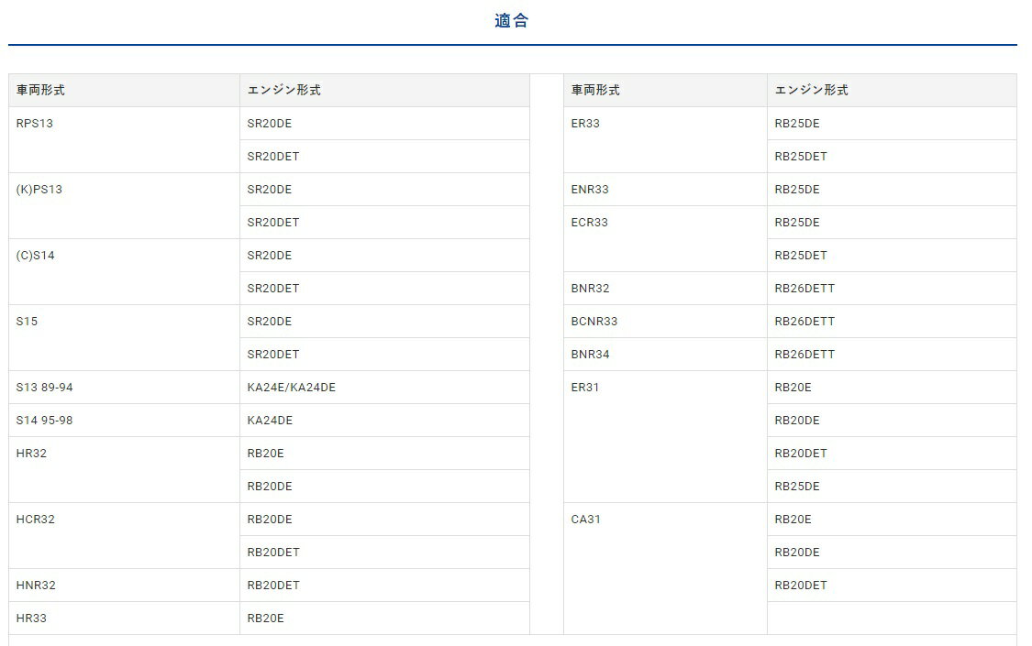Click the left 車両形式 column header
Viewport: 1032px width, 646px height.
[40, 90]
